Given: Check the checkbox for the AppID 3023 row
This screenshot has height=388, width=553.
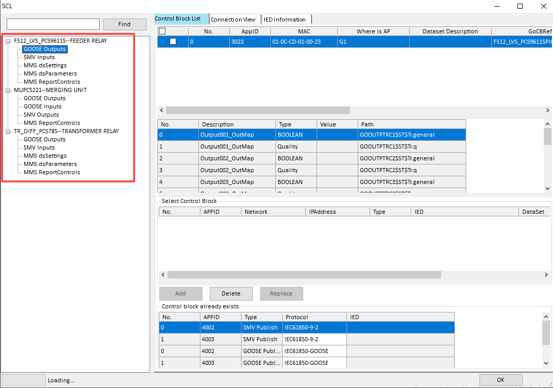Looking at the screenshot, I should (173, 41).
